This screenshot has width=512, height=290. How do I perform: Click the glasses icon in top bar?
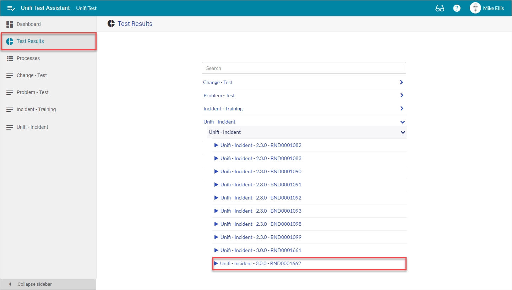(x=440, y=8)
